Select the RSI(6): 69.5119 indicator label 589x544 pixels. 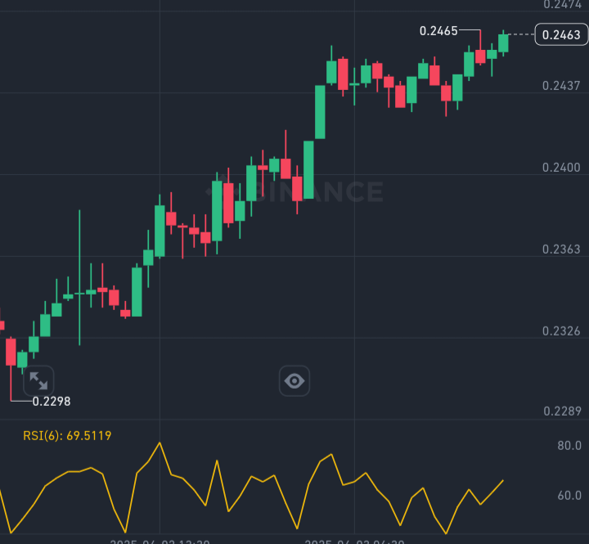click(67, 435)
